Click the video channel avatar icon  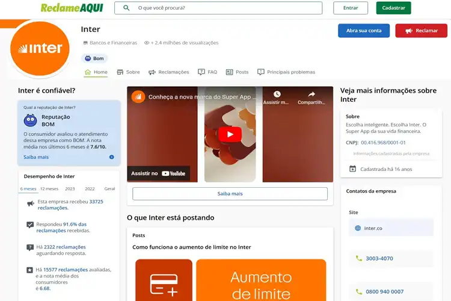pos(138,97)
